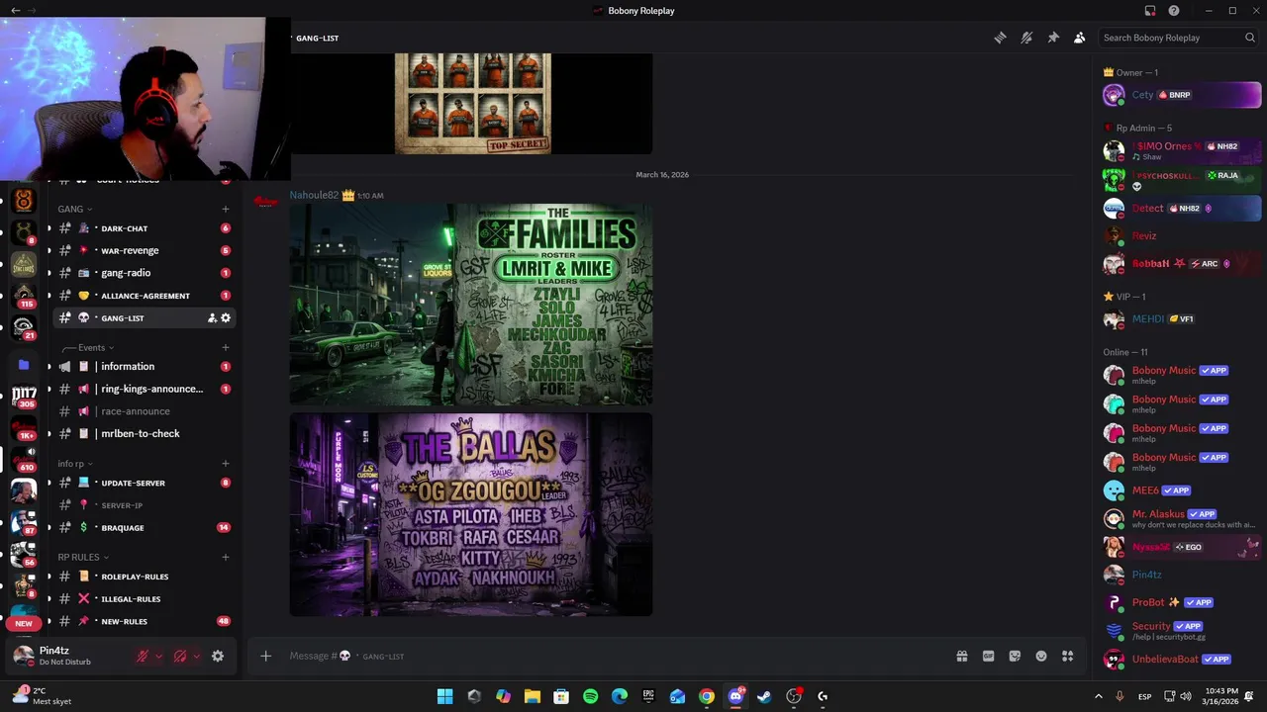Click the message attachment plus button

pos(265,656)
